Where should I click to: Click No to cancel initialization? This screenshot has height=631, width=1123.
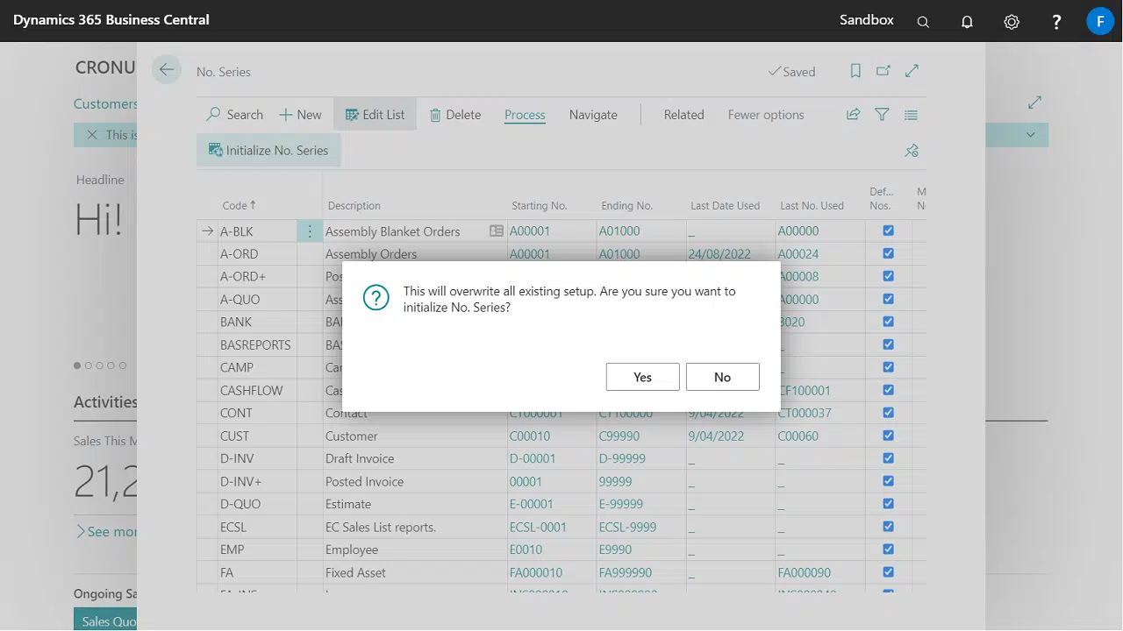[722, 377]
